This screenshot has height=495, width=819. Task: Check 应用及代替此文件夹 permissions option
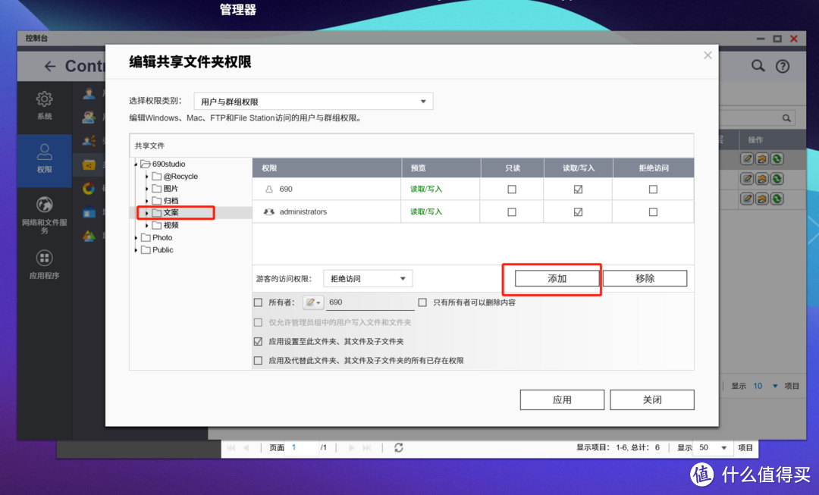point(258,360)
